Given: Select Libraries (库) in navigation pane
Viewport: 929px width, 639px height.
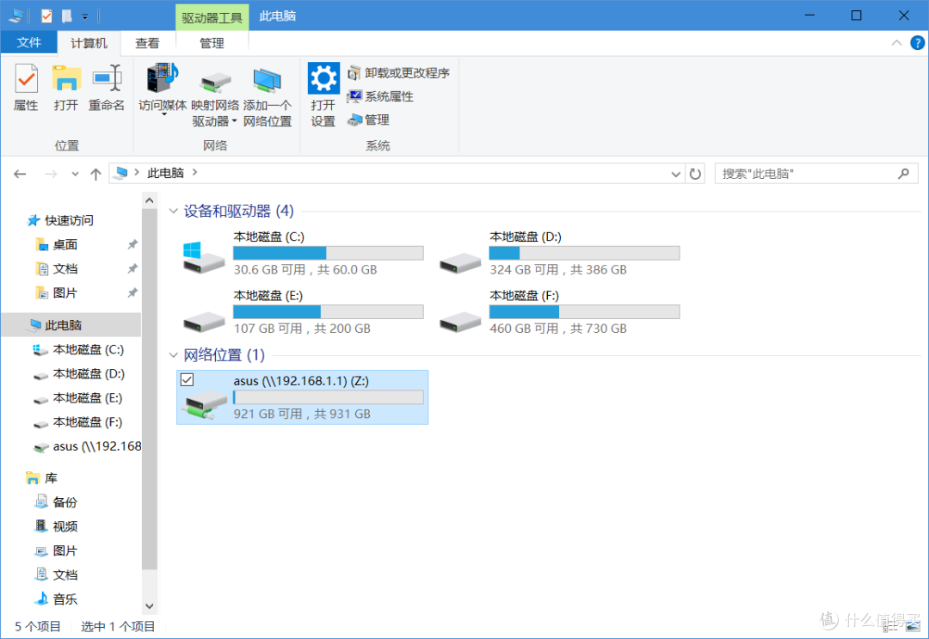Looking at the screenshot, I should point(41,478).
